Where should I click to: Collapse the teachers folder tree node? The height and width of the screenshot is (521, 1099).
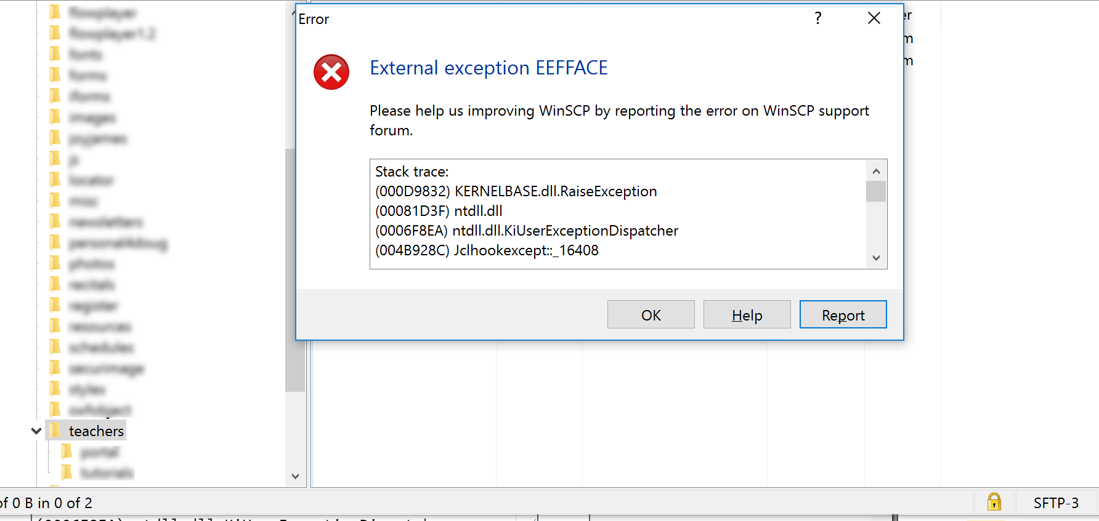(36, 431)
